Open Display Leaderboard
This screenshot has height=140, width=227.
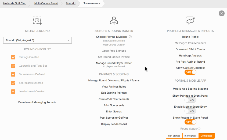[x=114, y=124]
